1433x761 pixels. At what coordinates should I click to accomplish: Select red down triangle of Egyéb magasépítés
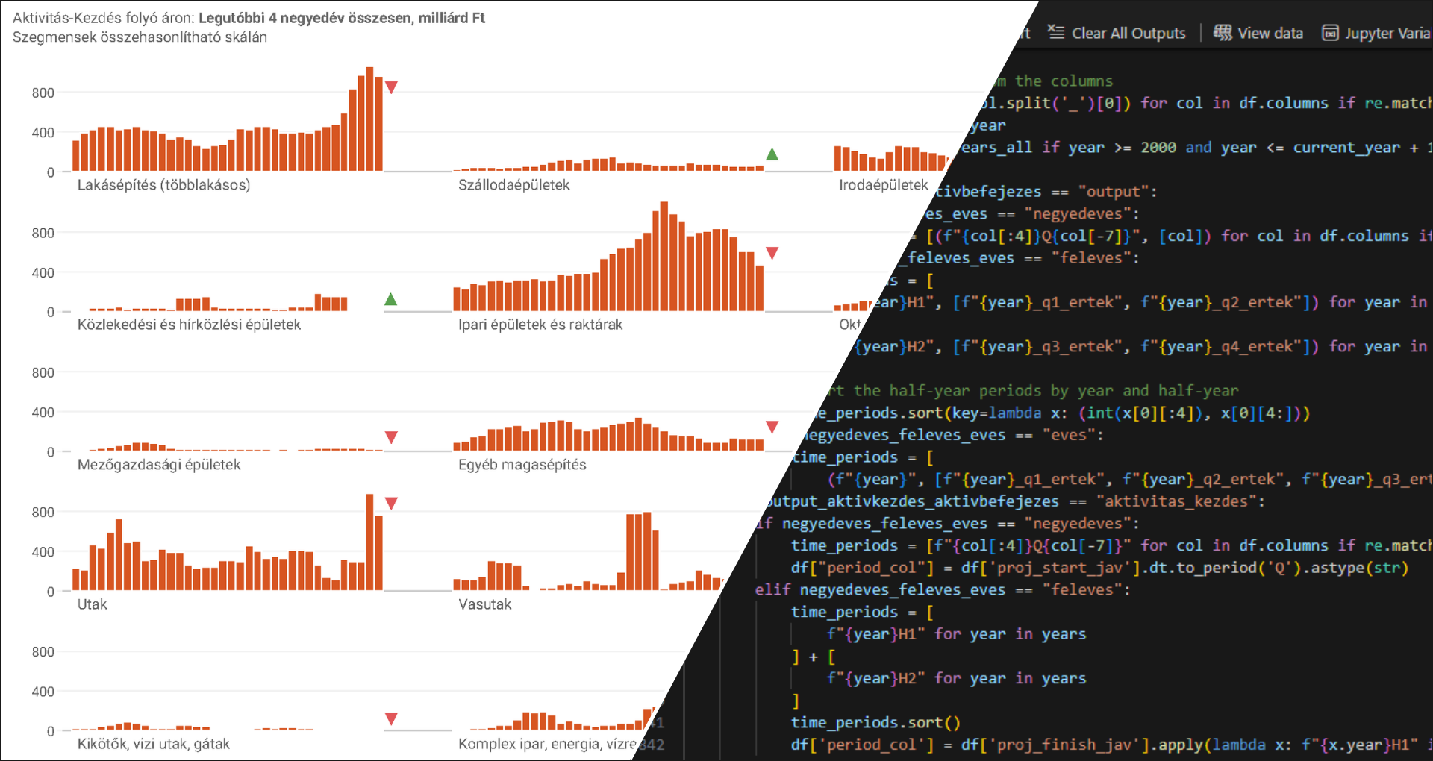(772, 428)
